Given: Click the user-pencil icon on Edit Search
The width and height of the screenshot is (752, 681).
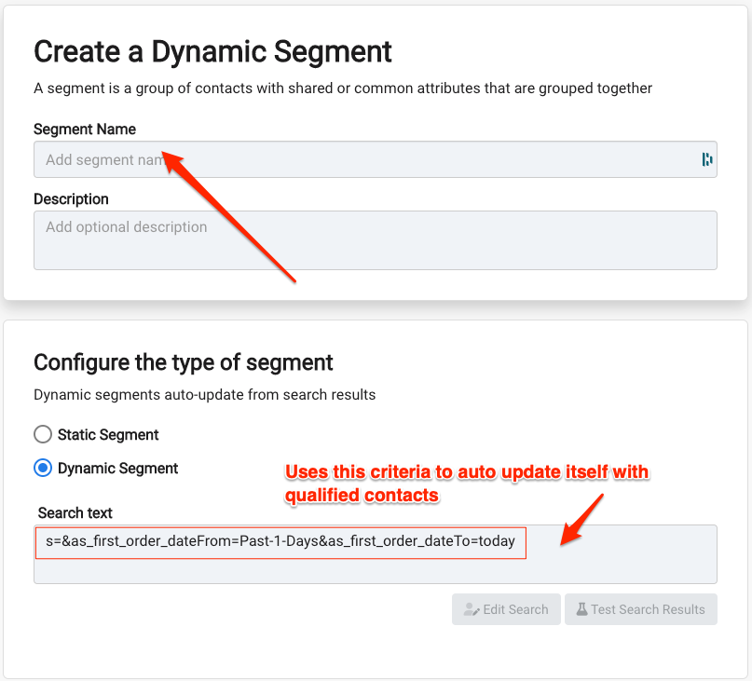Looking at the screenshot, I should point(472,609).
